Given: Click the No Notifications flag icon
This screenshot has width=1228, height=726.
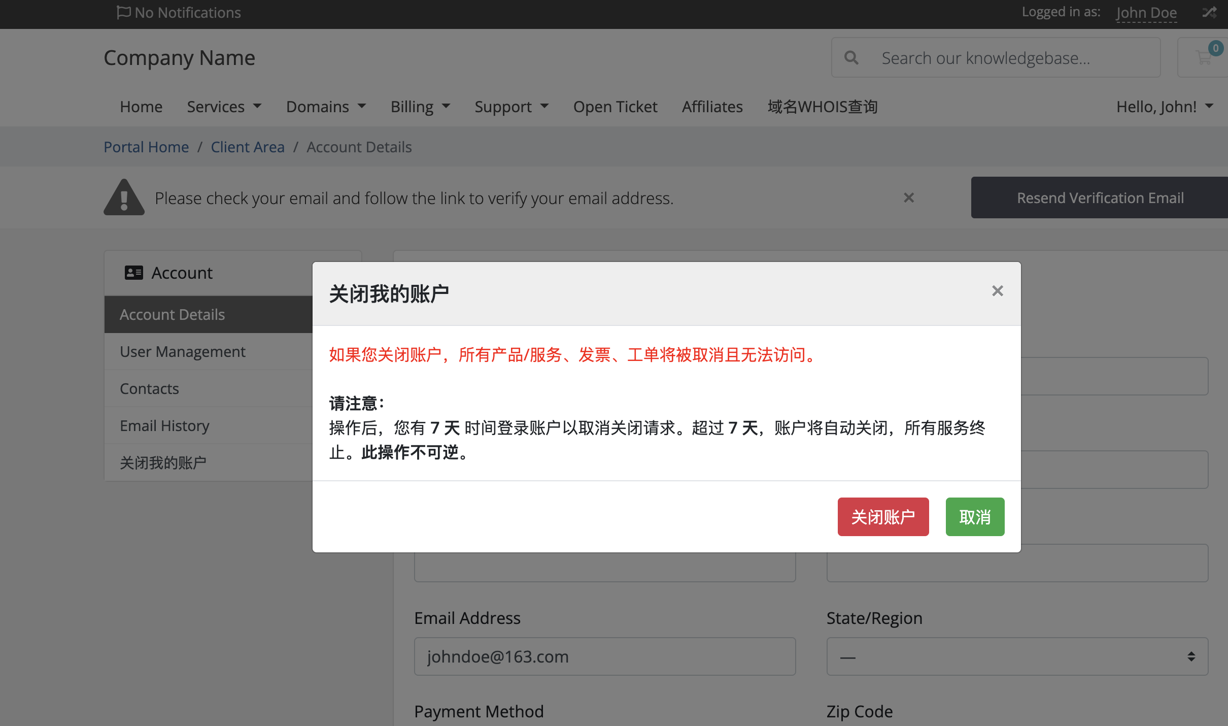Looking at the screenshot, I should 123,12.
